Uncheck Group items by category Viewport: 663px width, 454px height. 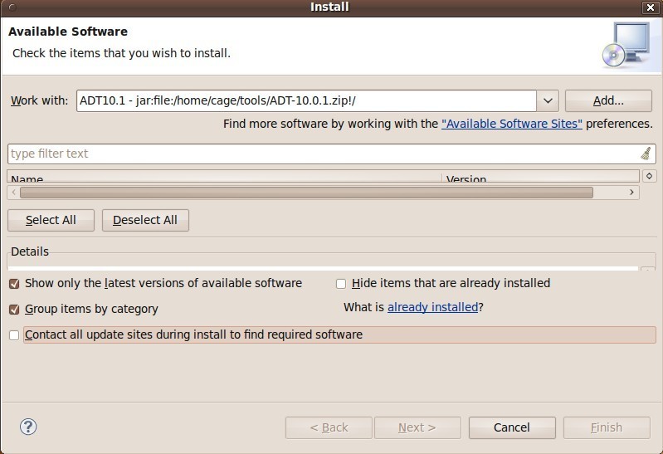point(14,310)
